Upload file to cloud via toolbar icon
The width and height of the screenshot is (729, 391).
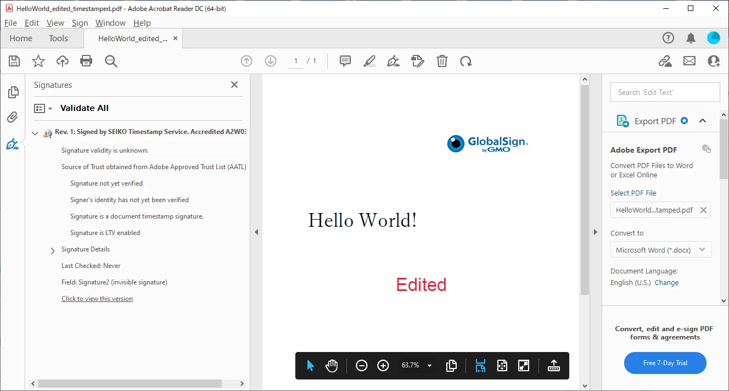pyautogui.click(x=63, y=61)
